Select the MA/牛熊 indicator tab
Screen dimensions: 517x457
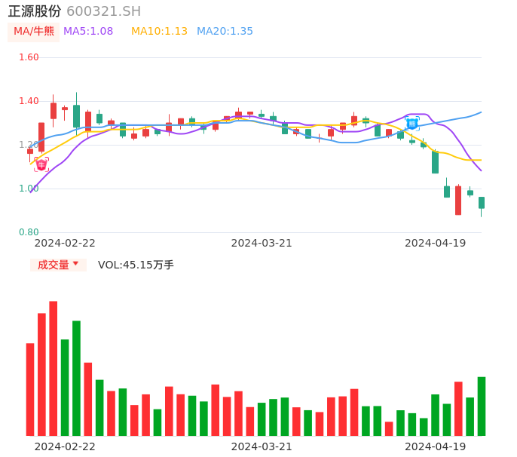(34, 32)
